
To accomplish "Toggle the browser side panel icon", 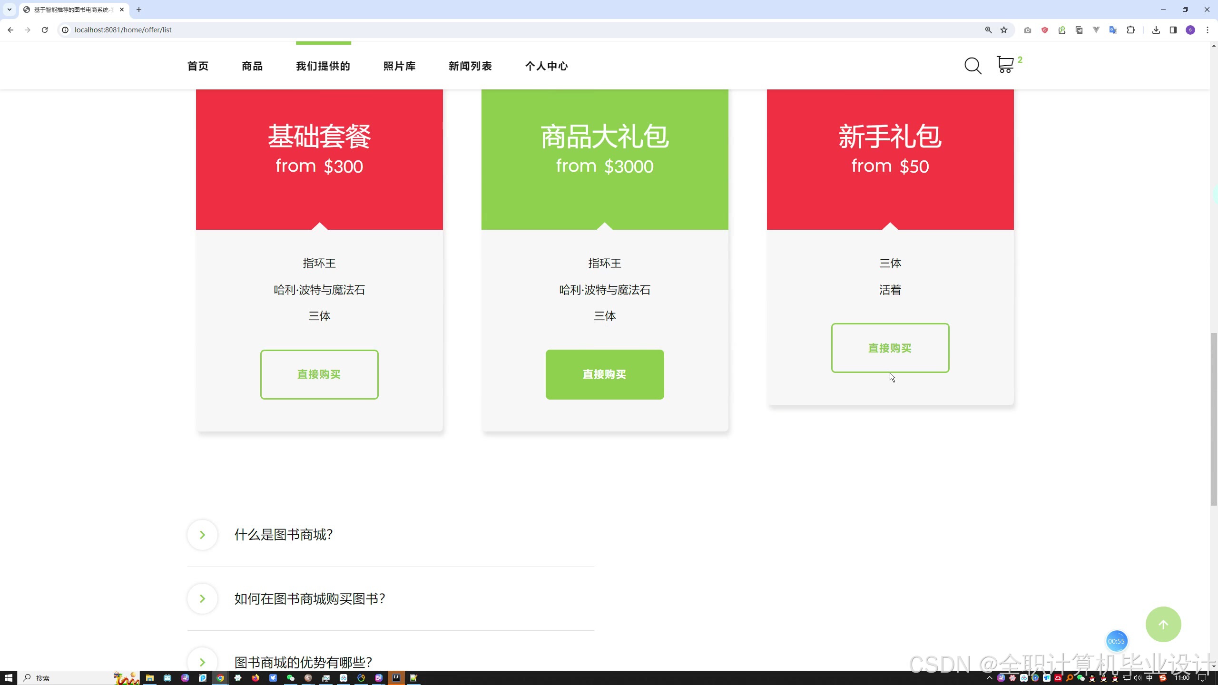I will click(1173, 30).
